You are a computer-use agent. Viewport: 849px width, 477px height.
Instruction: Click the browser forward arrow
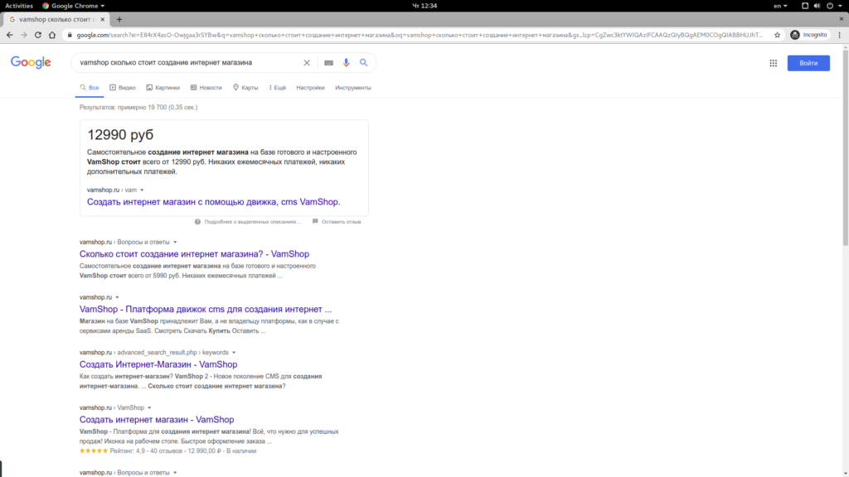(x=24, y=35)
